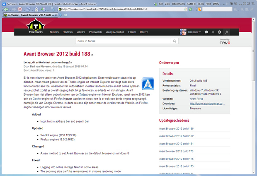Open Avant Browser 2012 build 175 history
The image size is (257, 176).
coord(176,159)
